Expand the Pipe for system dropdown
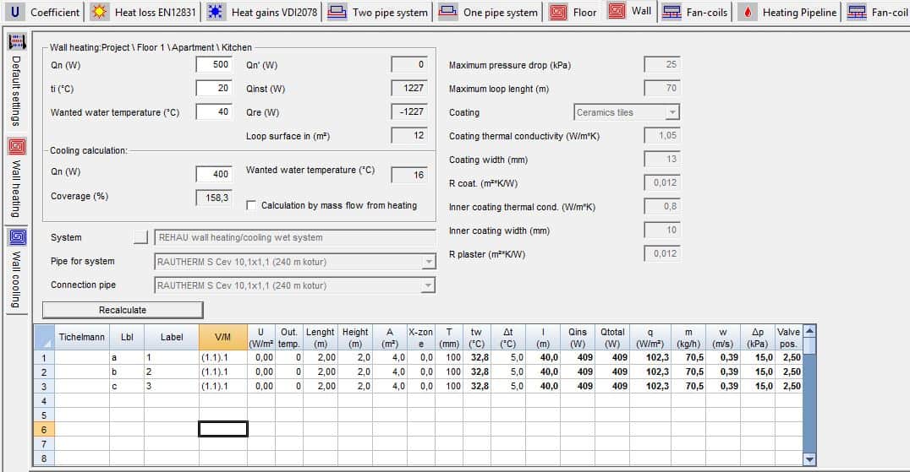This screenshot has height=472, width=910. coord(429,262)
